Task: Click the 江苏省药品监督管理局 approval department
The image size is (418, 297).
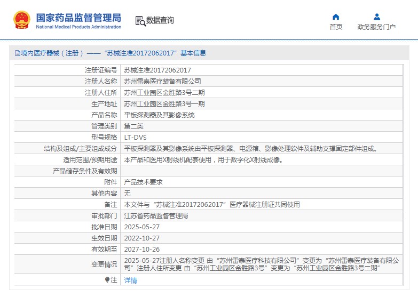Action: point(156,215)
